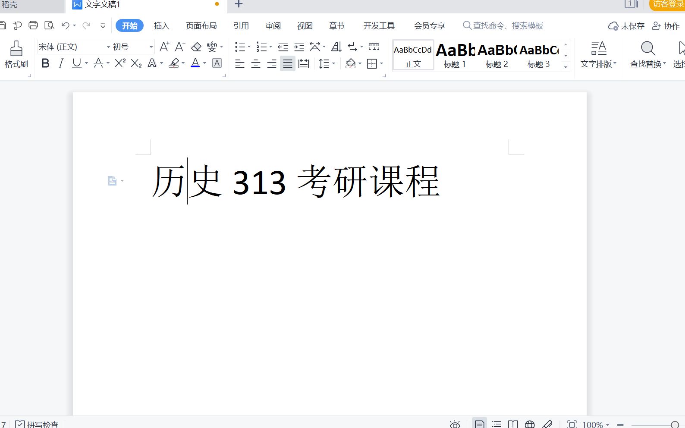Expand the bulleted list dropdown arrow

pos(249,47)
